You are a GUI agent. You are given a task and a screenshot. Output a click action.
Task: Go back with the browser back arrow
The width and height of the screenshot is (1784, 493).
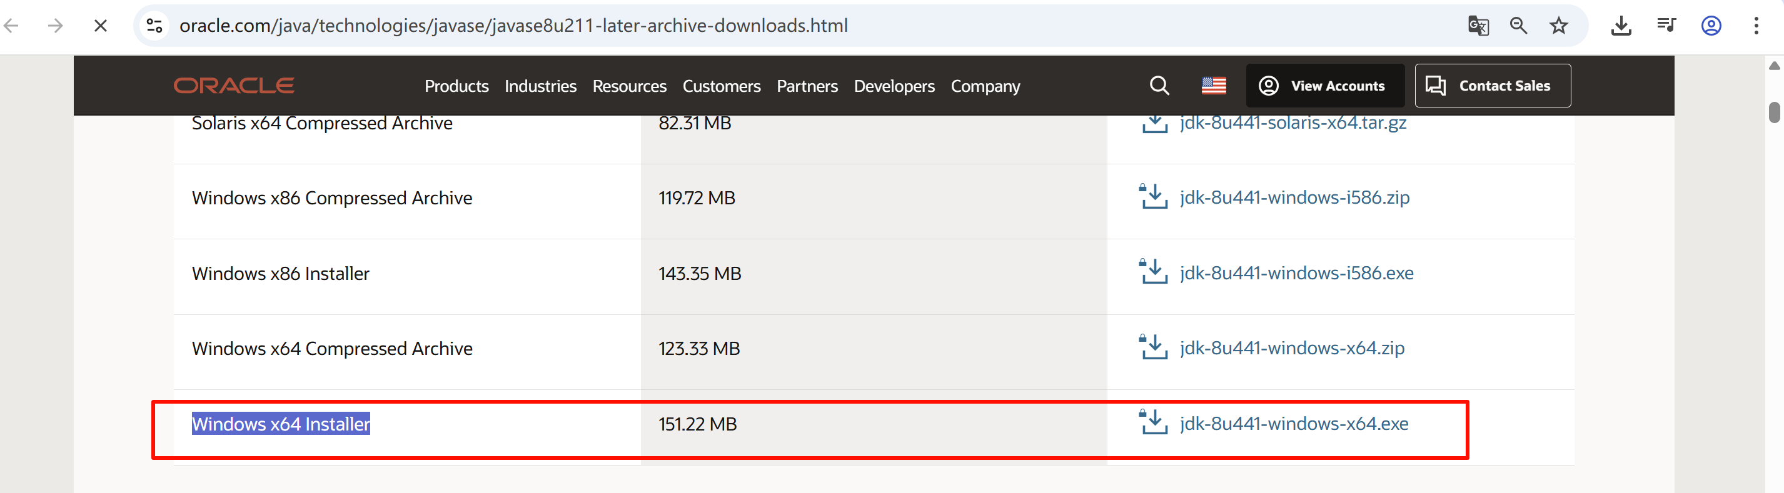[x=11, y=26]
